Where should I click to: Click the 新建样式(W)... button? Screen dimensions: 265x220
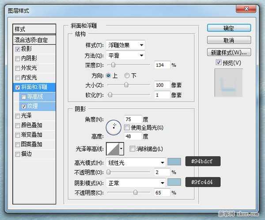click(x=229, y=52)
